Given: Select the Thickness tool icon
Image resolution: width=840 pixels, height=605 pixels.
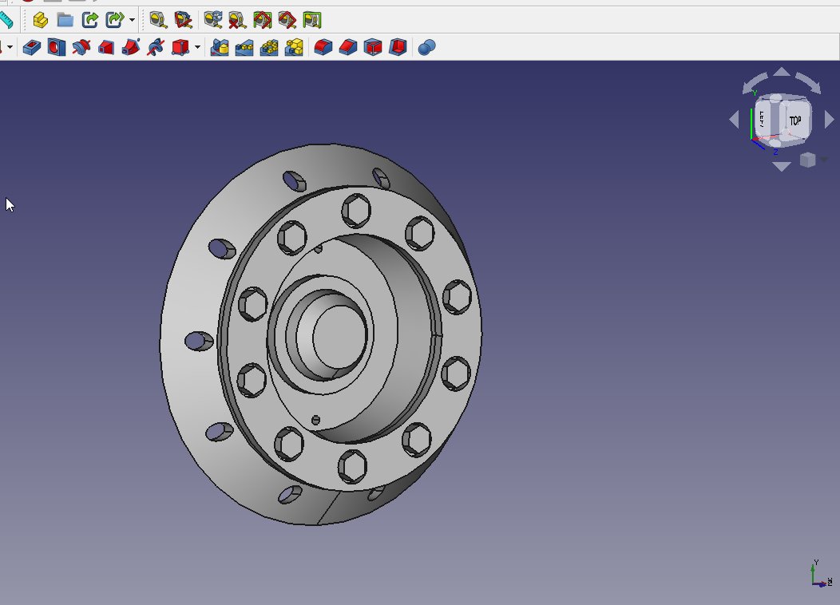Looking at the screenshot, I should pyautogui.click(x=398, y=48).
